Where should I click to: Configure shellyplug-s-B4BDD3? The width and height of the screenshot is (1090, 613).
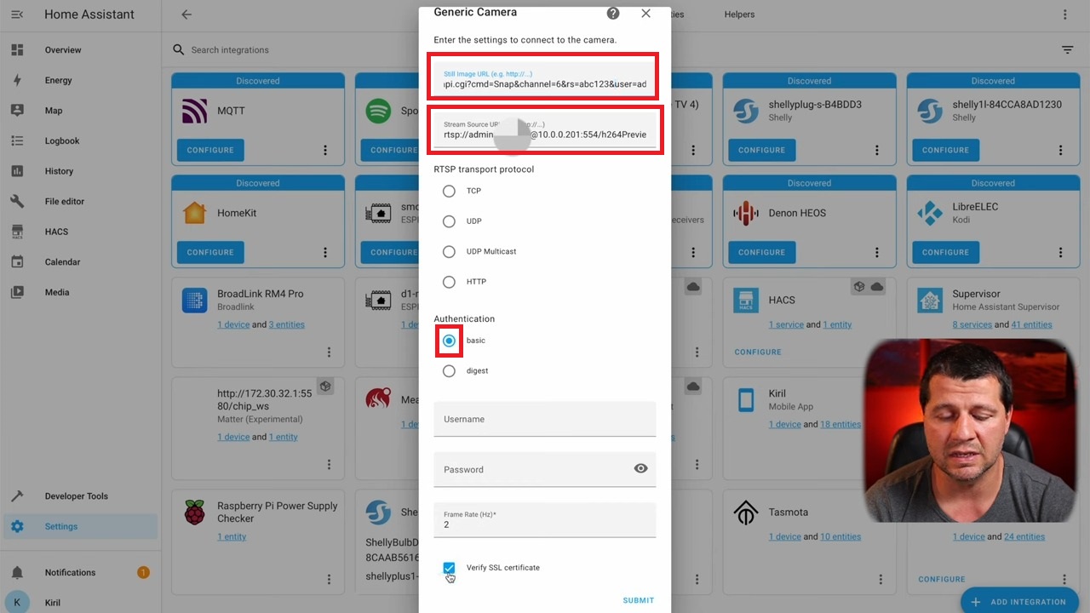click(761, 150)
